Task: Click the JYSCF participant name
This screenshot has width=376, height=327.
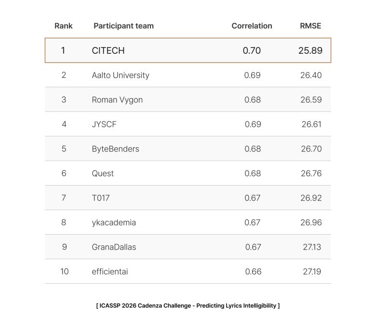Action: [104, 124]
